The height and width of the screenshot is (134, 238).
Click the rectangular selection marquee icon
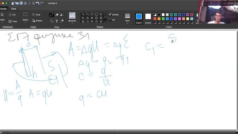[25, 15]
